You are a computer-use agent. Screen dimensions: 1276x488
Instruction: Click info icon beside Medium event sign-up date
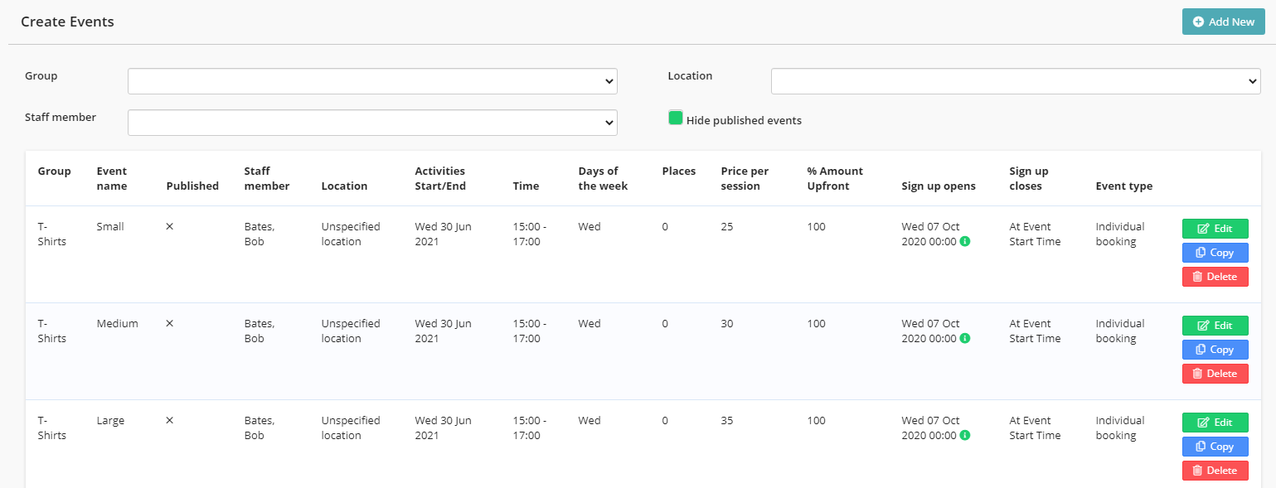(965, 339)
